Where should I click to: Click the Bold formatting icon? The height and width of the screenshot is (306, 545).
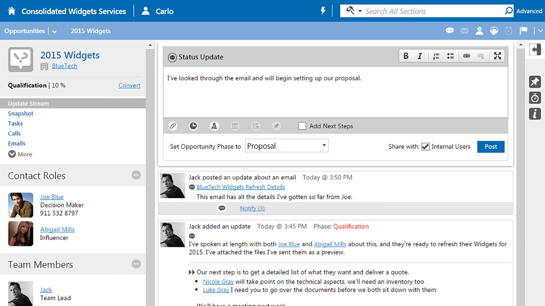pyautogui.click(x=406, y=56)
